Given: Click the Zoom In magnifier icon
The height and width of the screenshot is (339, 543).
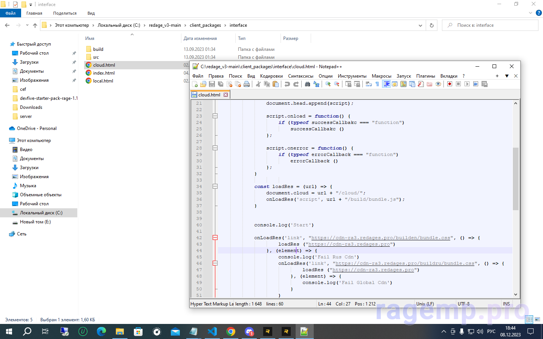Looking at the screenshot, I should point(328,84).
